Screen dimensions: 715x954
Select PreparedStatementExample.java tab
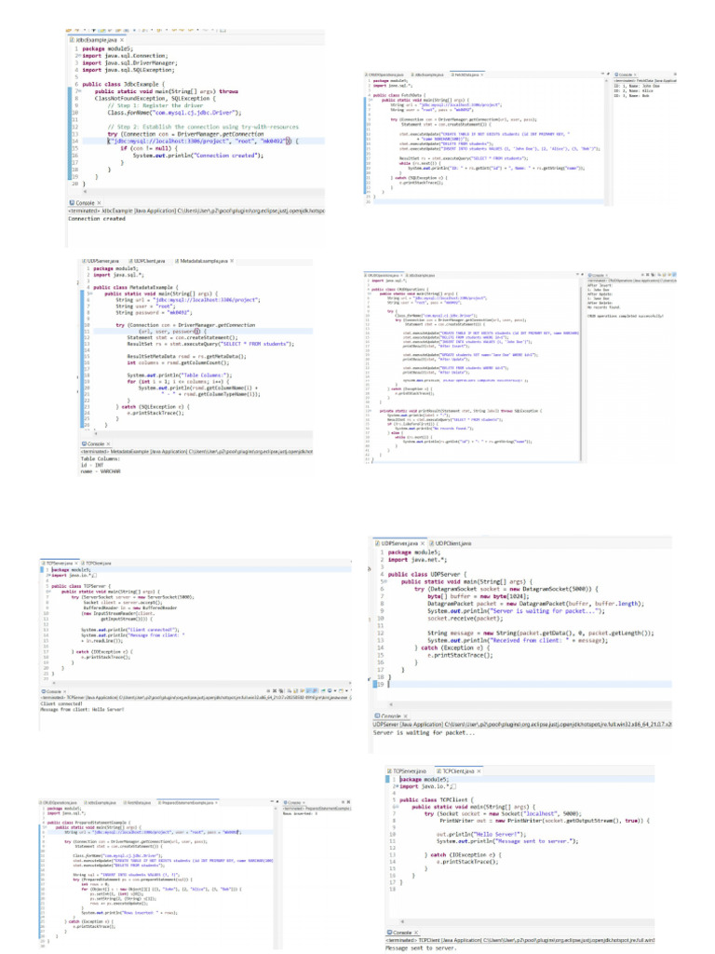[186, 803]
